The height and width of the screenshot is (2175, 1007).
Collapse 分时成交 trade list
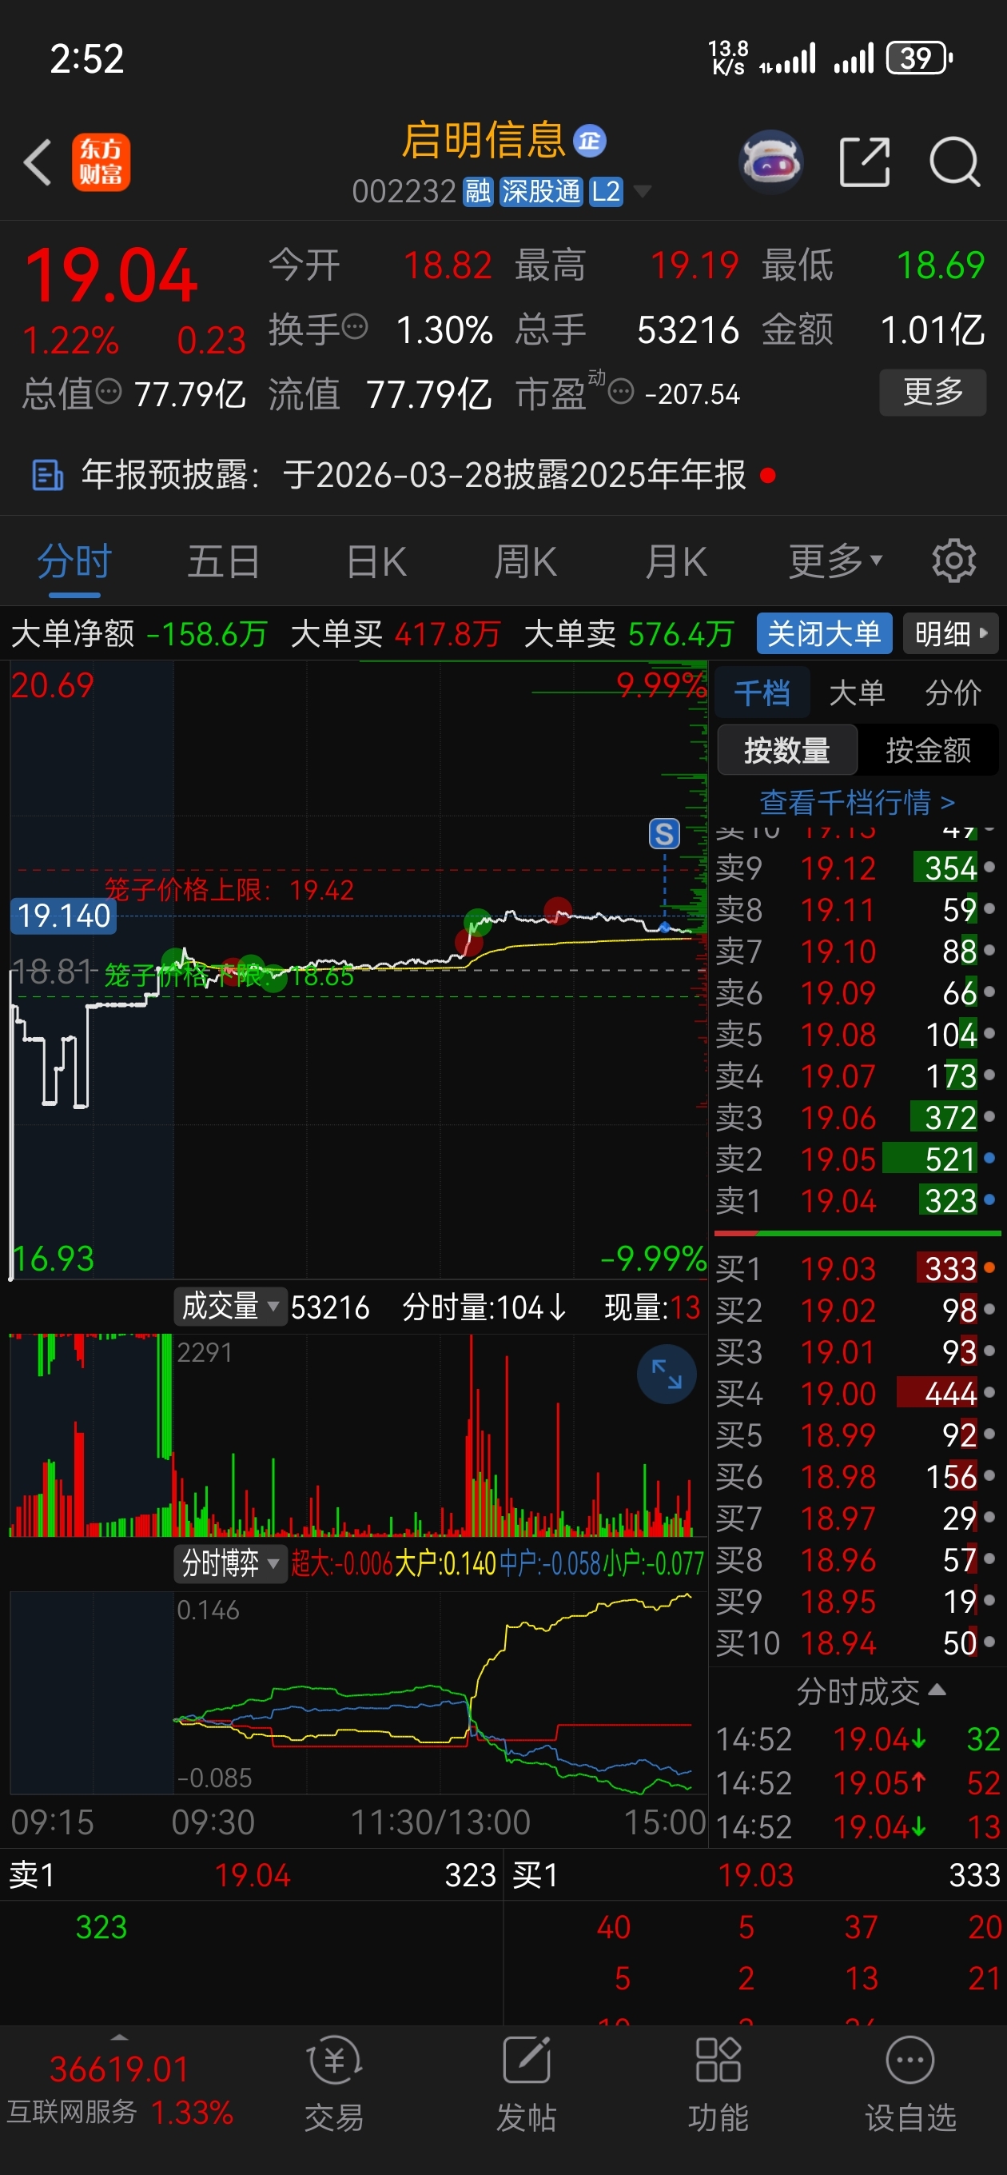870,1692
